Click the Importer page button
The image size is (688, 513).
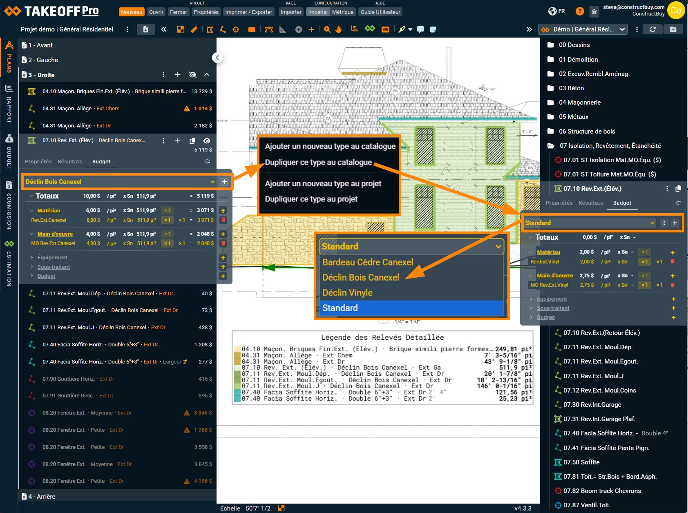click(291, 12)
